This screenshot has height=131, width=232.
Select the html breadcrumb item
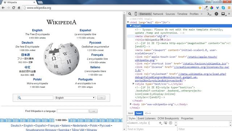coord(130,113)
